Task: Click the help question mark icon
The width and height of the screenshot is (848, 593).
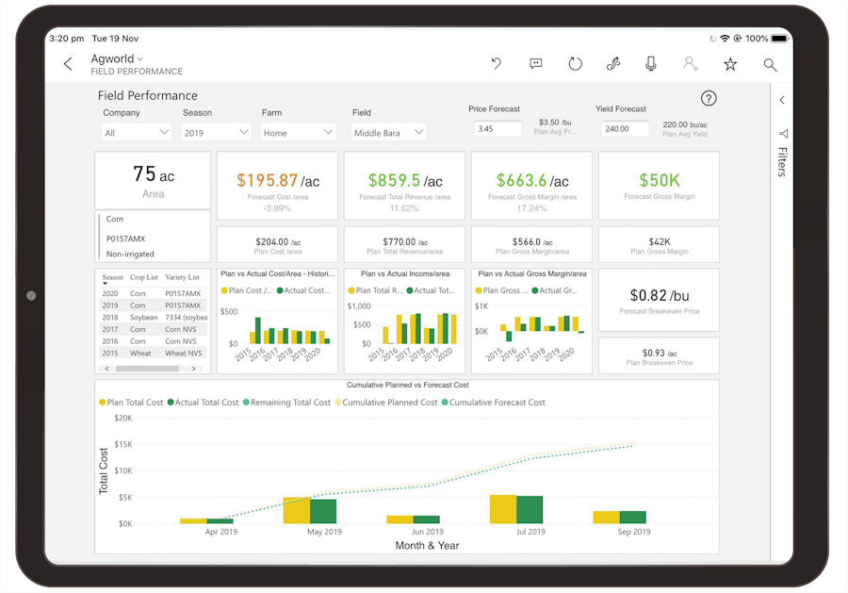Action: pyautogui.click(x=709, y=99)
